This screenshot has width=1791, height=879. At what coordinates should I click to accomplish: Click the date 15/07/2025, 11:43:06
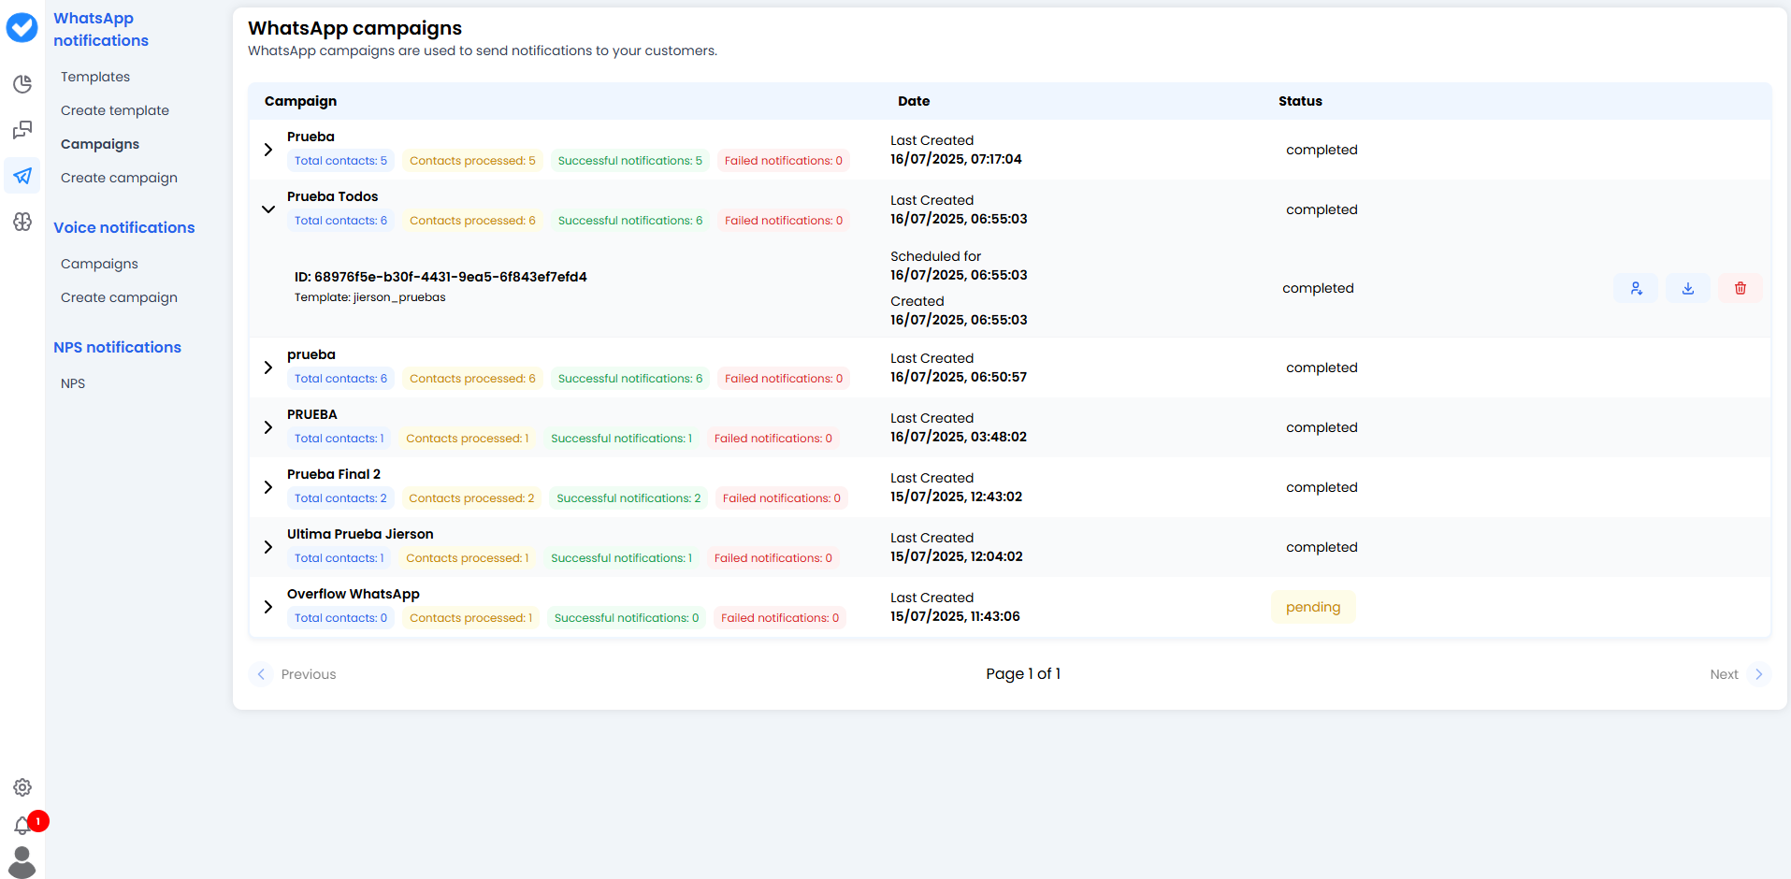pyautogui.click(x=955, y=616)
